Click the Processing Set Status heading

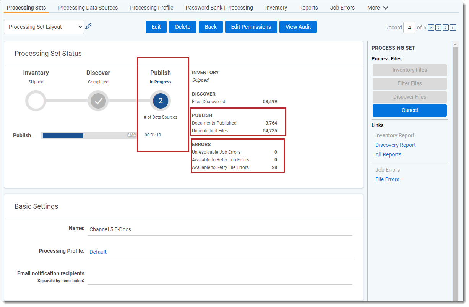coord(48,54)
